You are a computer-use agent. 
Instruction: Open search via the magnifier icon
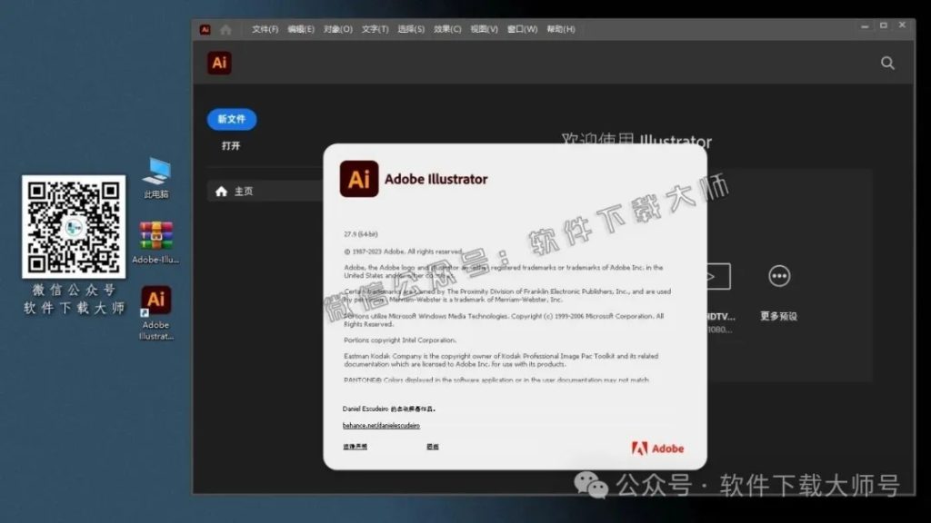coord(887,63)
